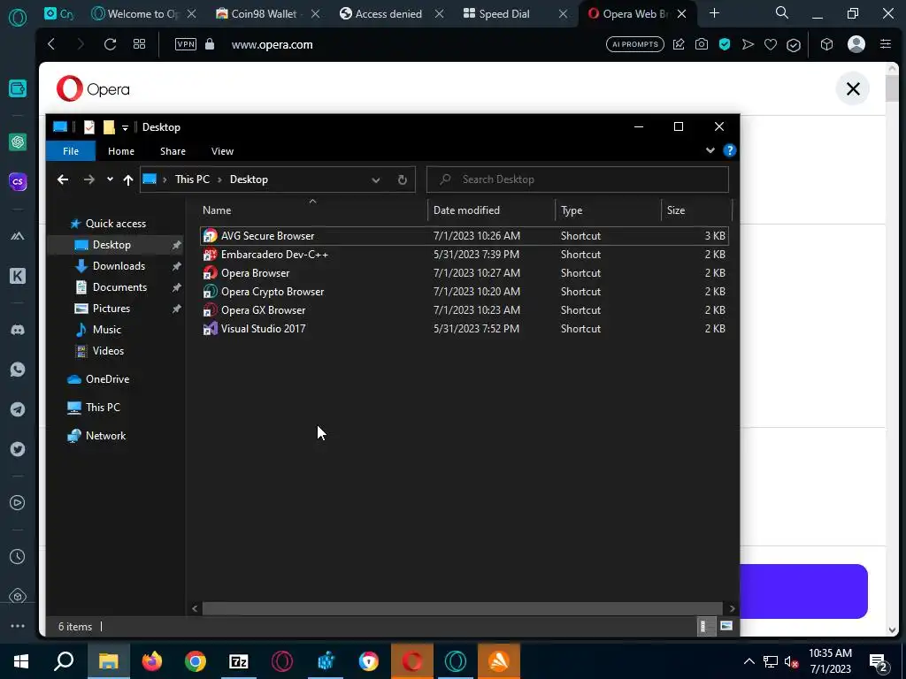Select Embarcadero Dev-C++ shortcut
The width and height of the screenshot is (906, 679).
click(x=464, y=255)
